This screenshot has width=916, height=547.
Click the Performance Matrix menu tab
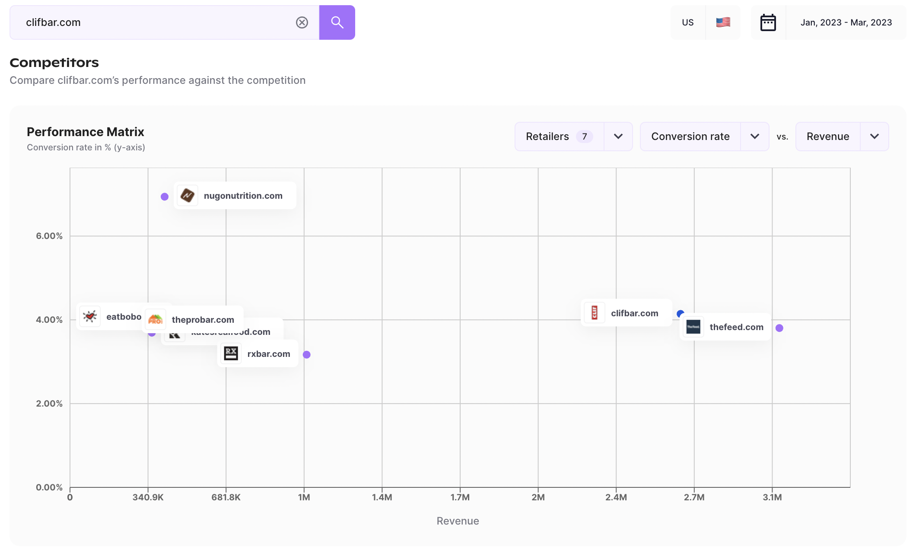coord(85,131)
